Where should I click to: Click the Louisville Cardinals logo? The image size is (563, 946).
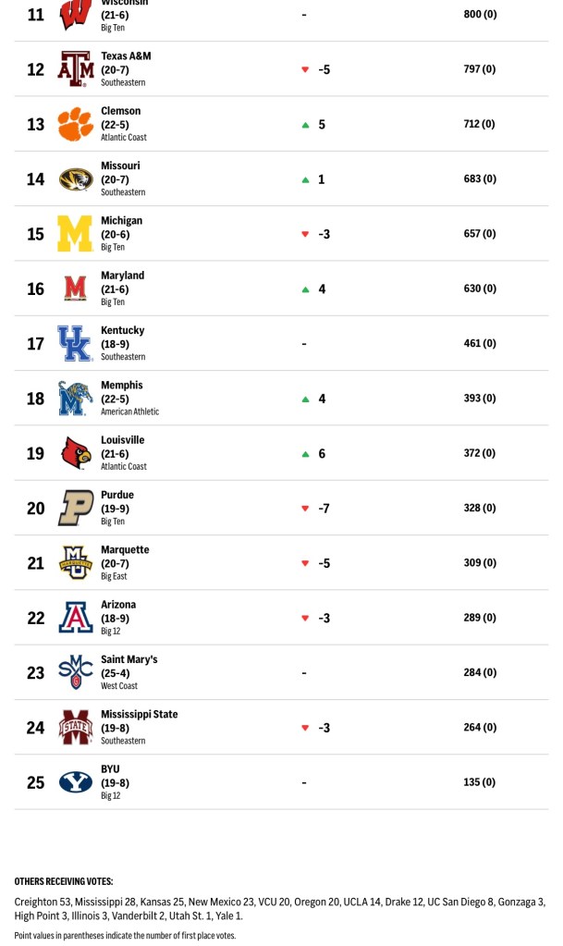[76, 453]
